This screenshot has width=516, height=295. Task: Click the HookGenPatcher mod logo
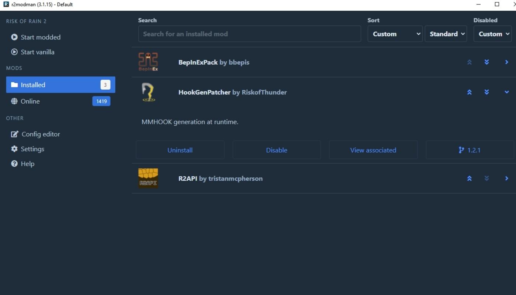coord(148,92)
